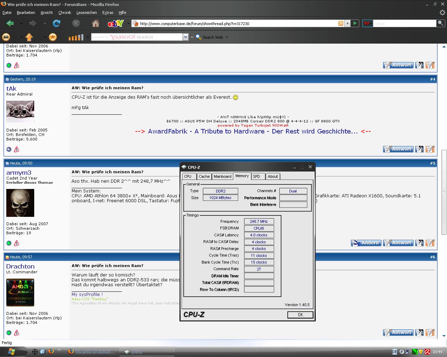Click the post #5 permalink number
The image size is (447, 357).
(x=433, y=163)
